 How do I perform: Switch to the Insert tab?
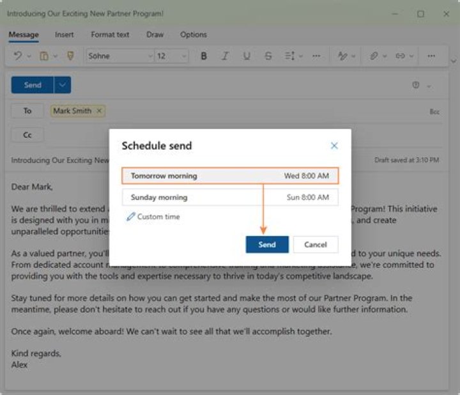64,35
